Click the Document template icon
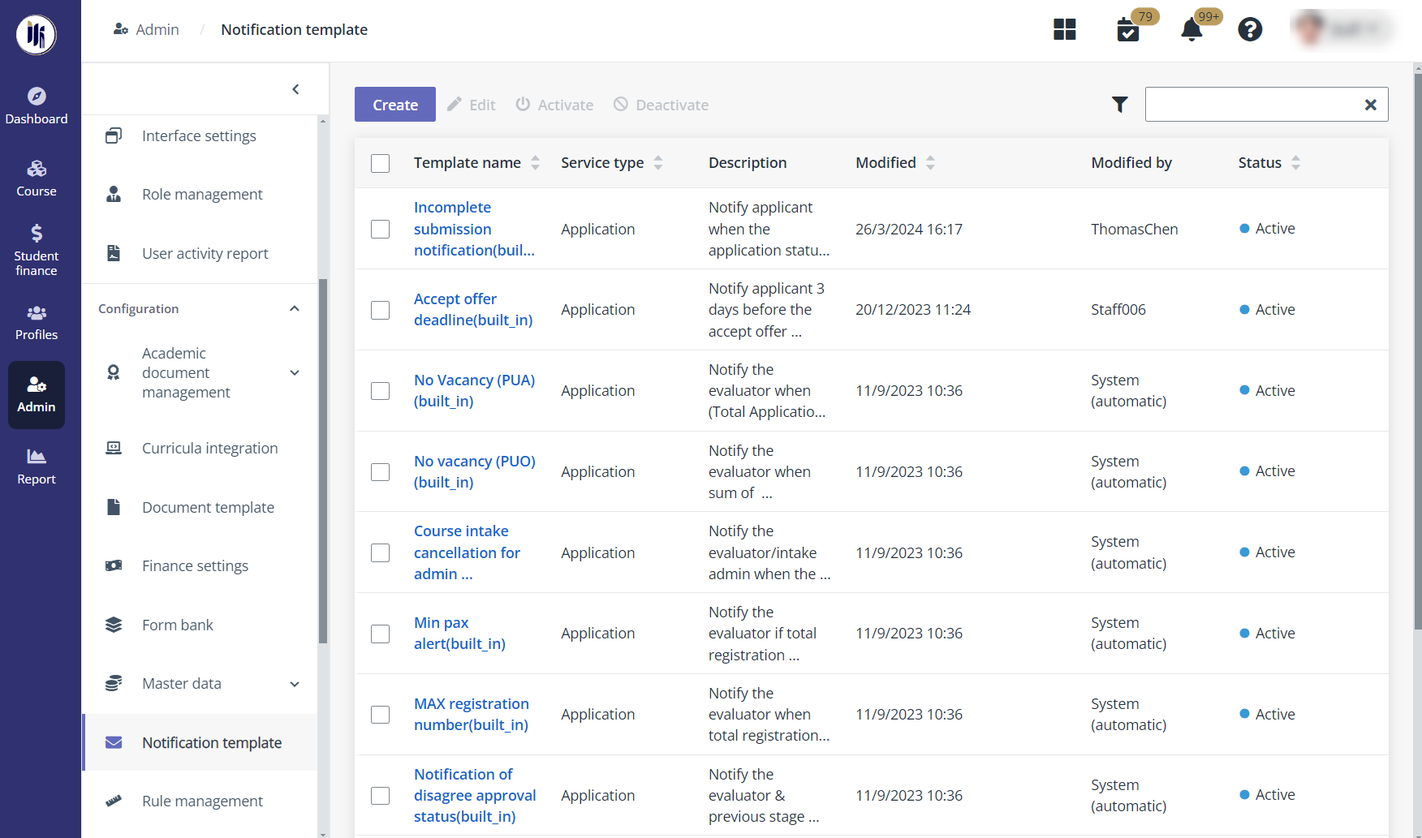The image size is (1422, 838). click(114, 507)
